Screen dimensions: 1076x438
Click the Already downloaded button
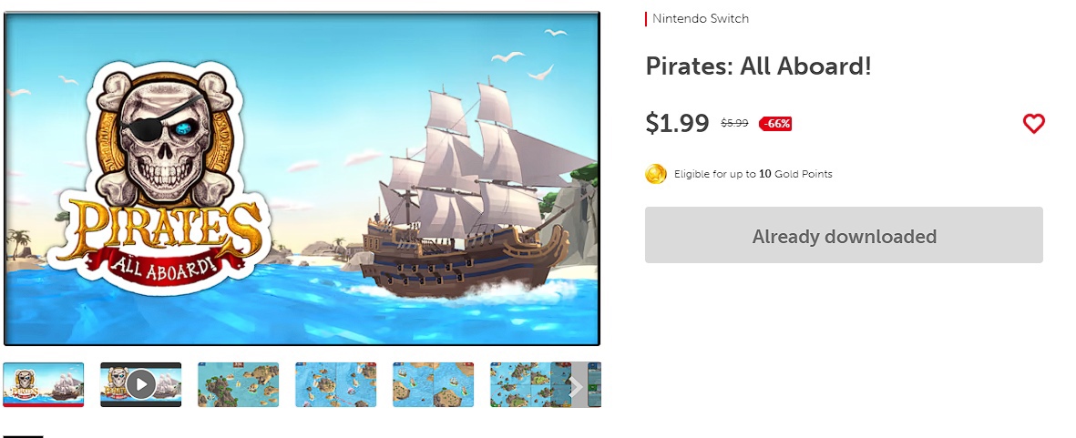point(844,236)
